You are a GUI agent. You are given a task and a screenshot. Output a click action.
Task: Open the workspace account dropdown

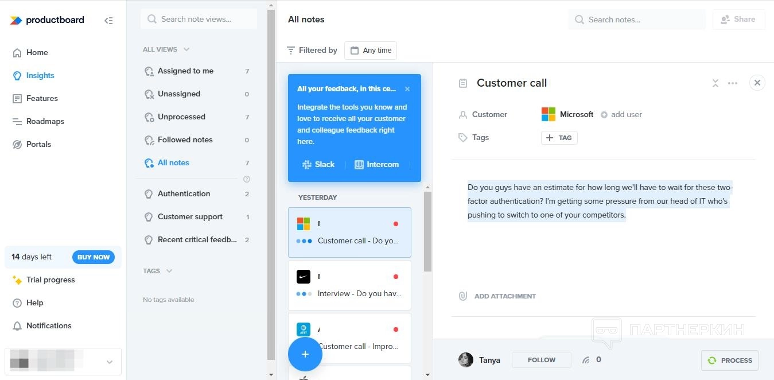tap(63, 362)
